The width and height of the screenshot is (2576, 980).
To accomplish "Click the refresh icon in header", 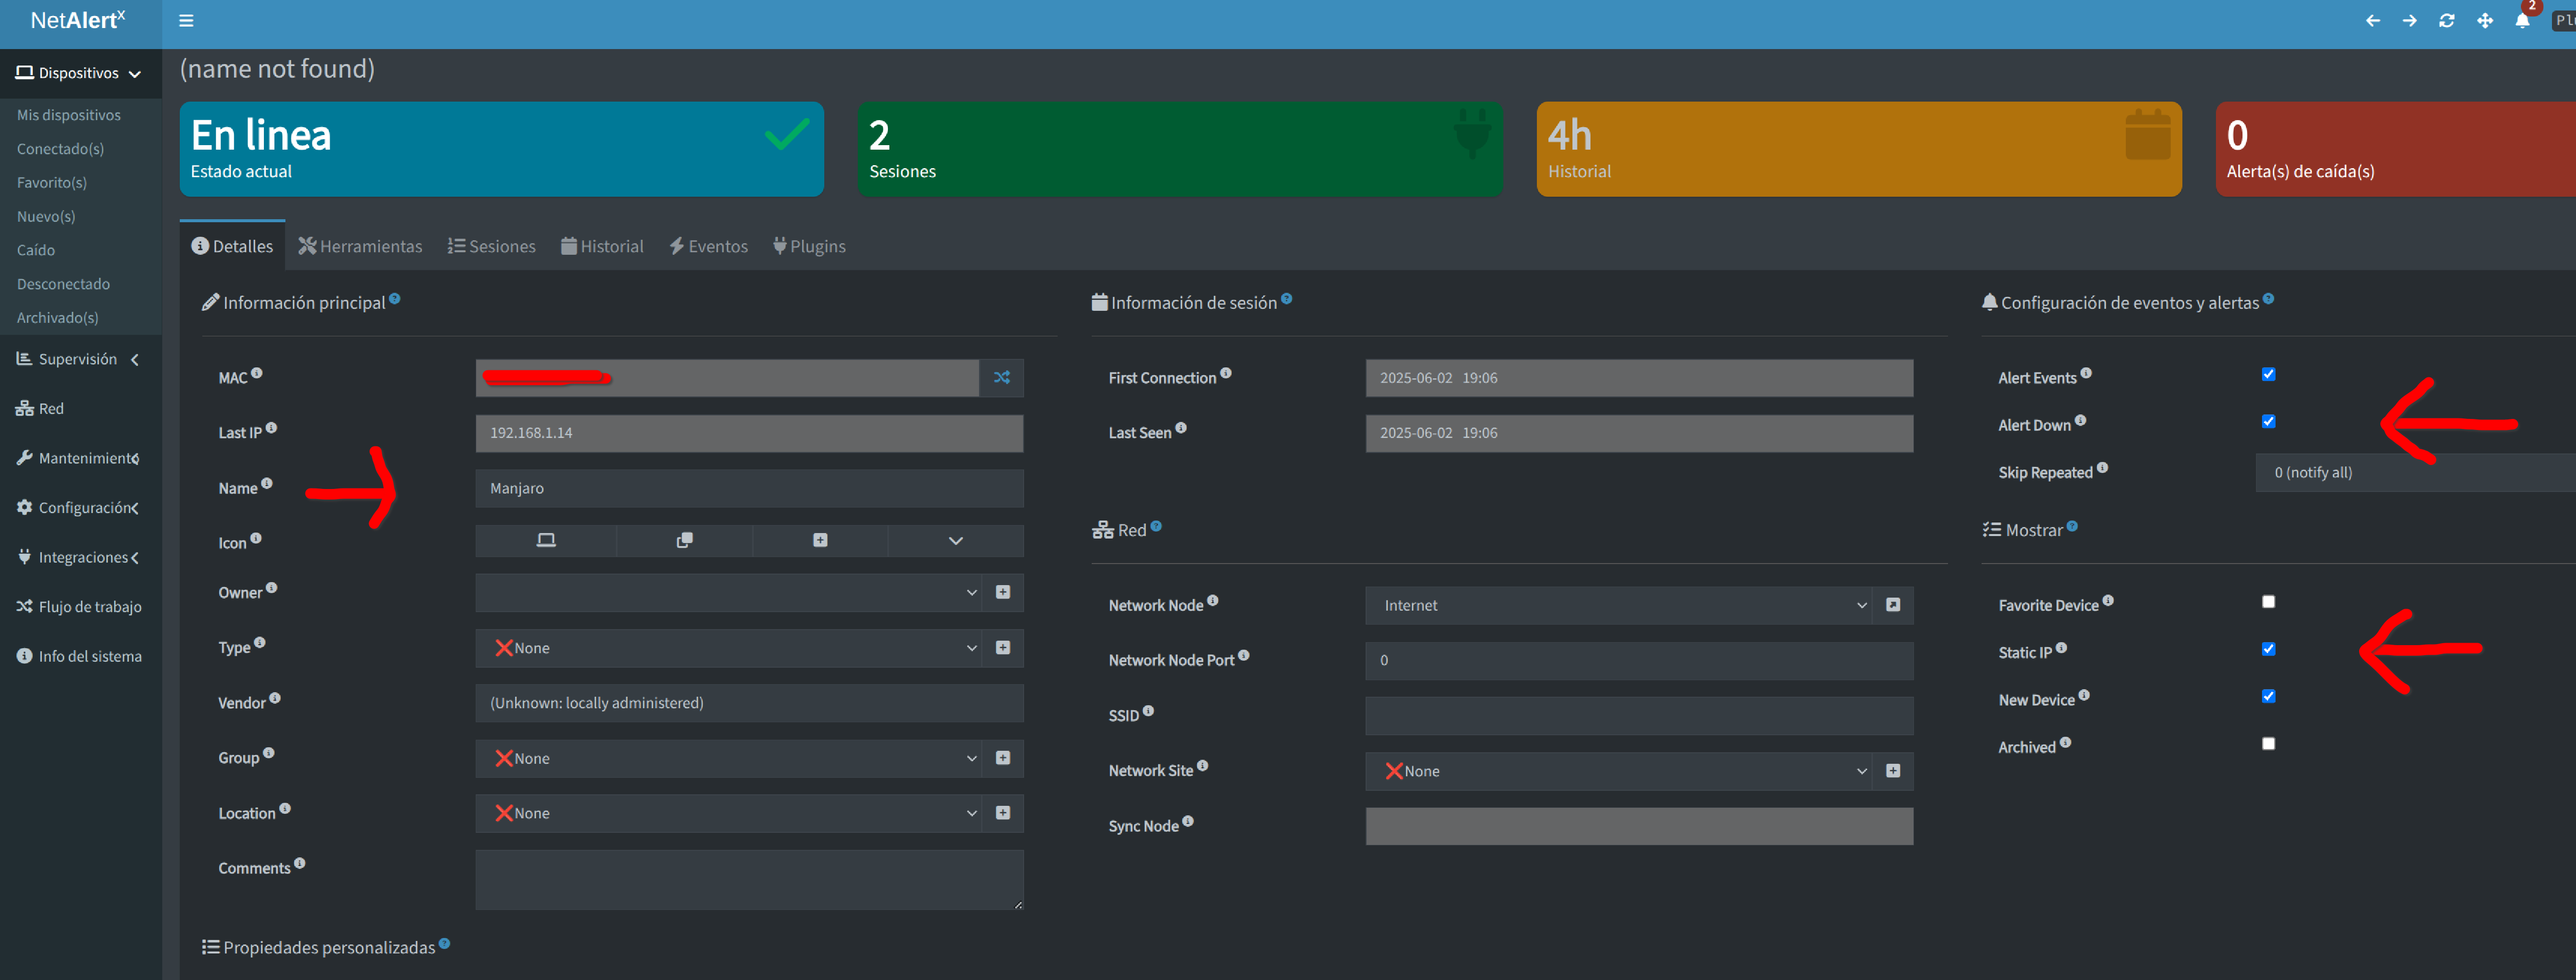I will [x=2446, y=20].
